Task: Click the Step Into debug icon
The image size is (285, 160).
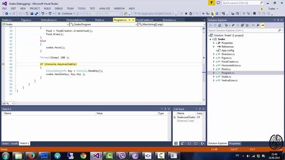Action: [x=208, y=14]
